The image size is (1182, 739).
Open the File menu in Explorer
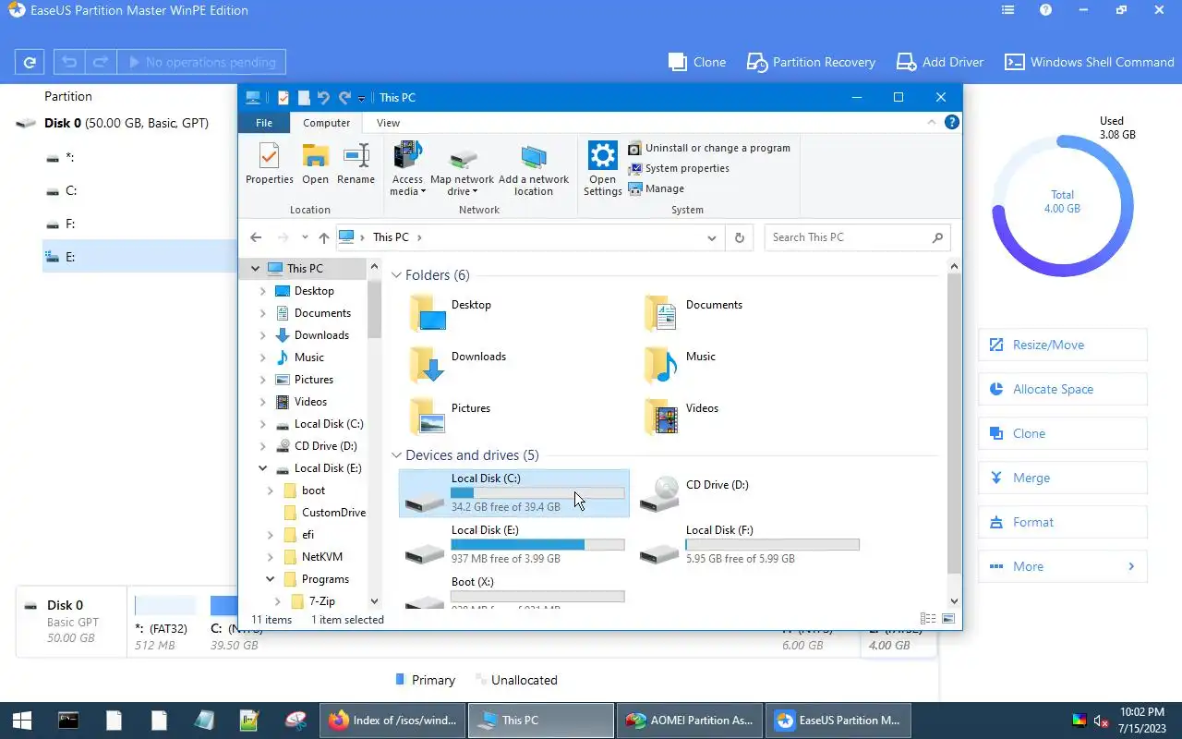(264, 123)
